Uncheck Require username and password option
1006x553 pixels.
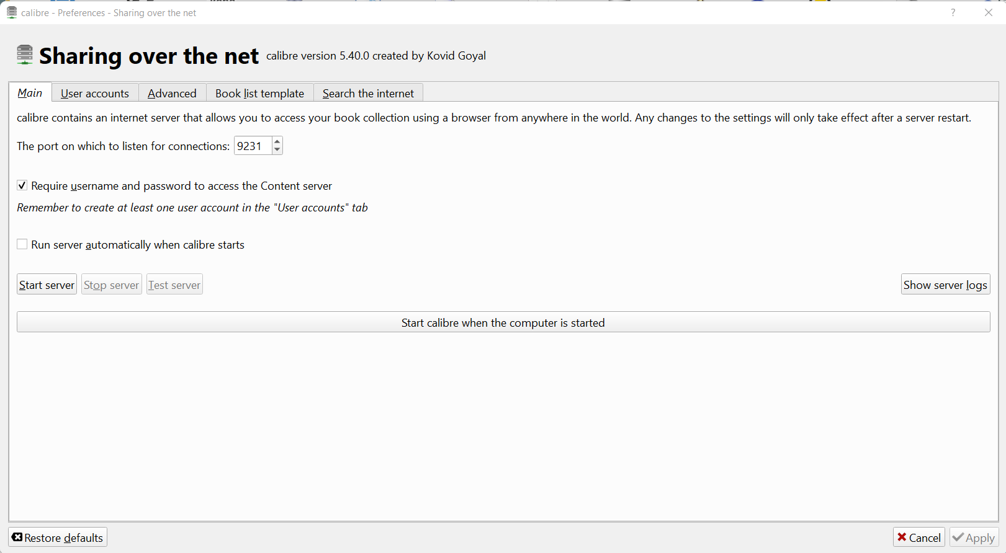point(22,185)
